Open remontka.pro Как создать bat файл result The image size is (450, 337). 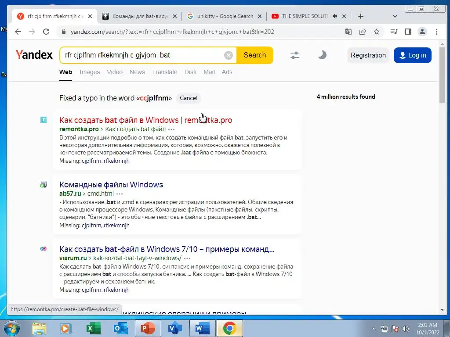tap(146, 120)
